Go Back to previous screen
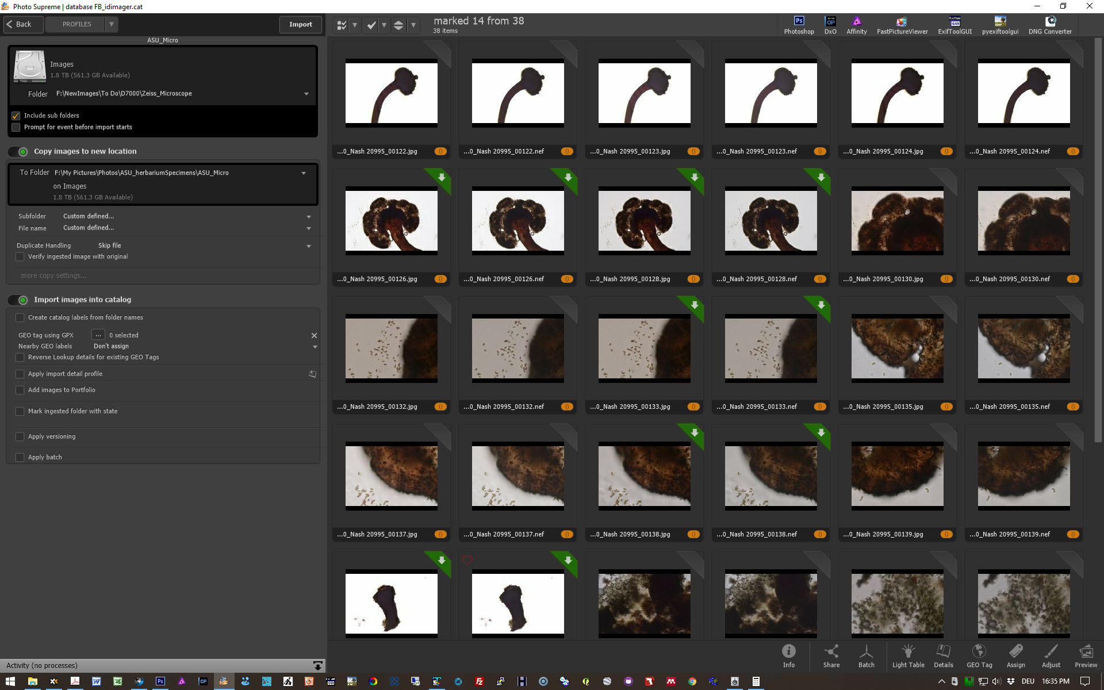Viewport: 1104px width, 690px height. [23, 24]
